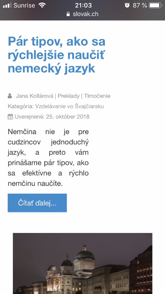Screen dimensions: 165x294
Task: Tap the slovak.ch address bar
Action: click(x=82, y=14)
